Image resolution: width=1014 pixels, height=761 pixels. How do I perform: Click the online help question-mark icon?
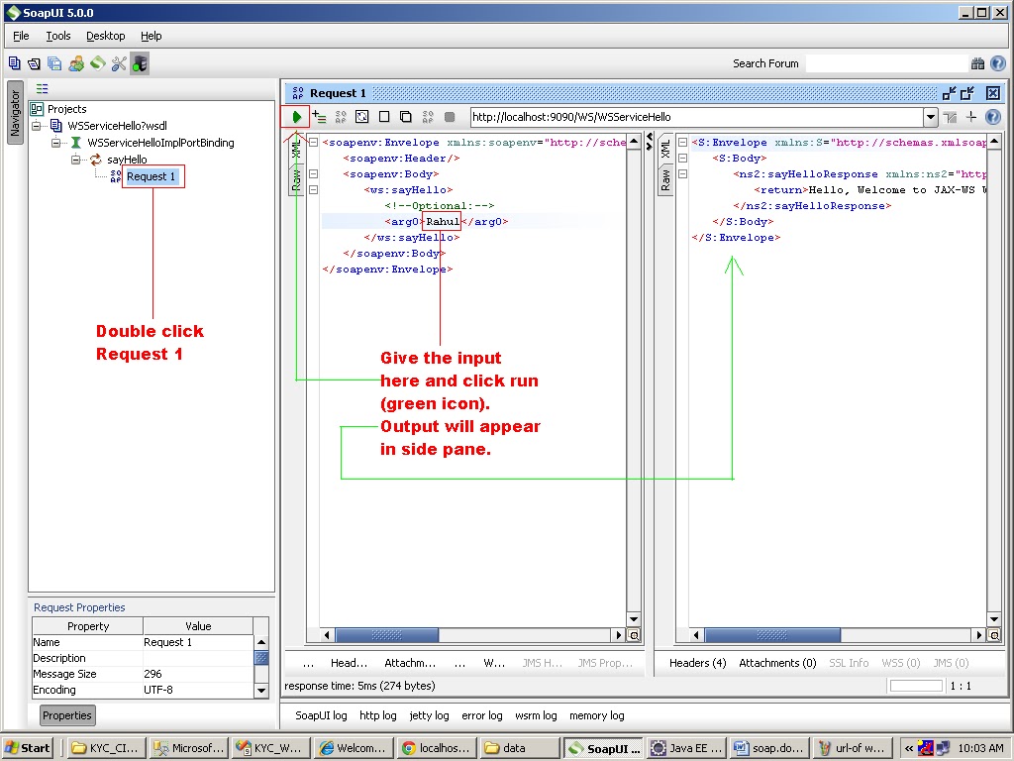pyautogui.click(x=996, y=62)
